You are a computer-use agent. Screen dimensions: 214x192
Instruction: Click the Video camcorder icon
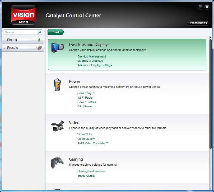point(57,126)
